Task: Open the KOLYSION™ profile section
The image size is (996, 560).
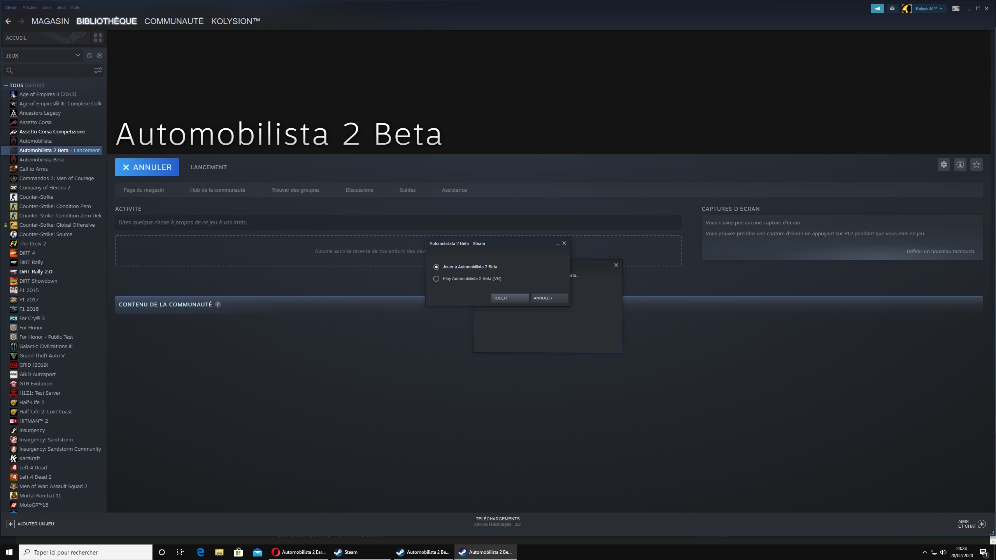Action: pos(235,21)
